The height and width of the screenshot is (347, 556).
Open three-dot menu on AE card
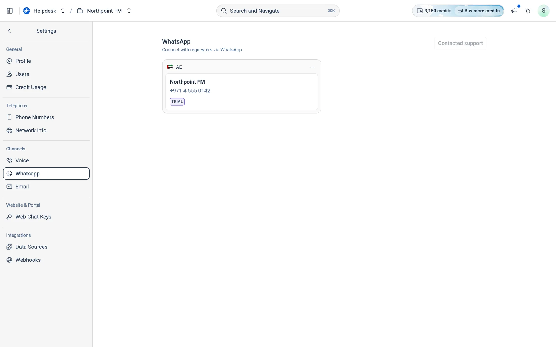[x=312, y=67]
